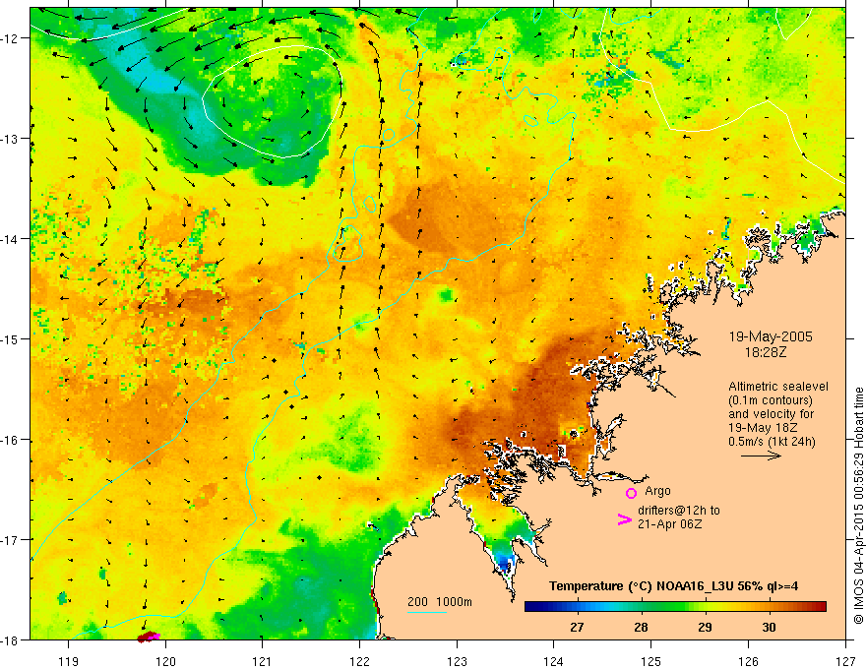
Task: Click the center of the white closed eddy contour
Action: point(271,101)
